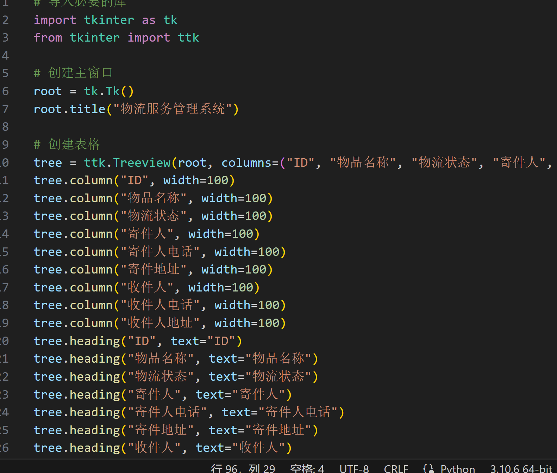Click tree.column("寄件人", width=100) line
The height and width of the screenshot is (473, 557).
pyautogui.click(x=147, y=234)
